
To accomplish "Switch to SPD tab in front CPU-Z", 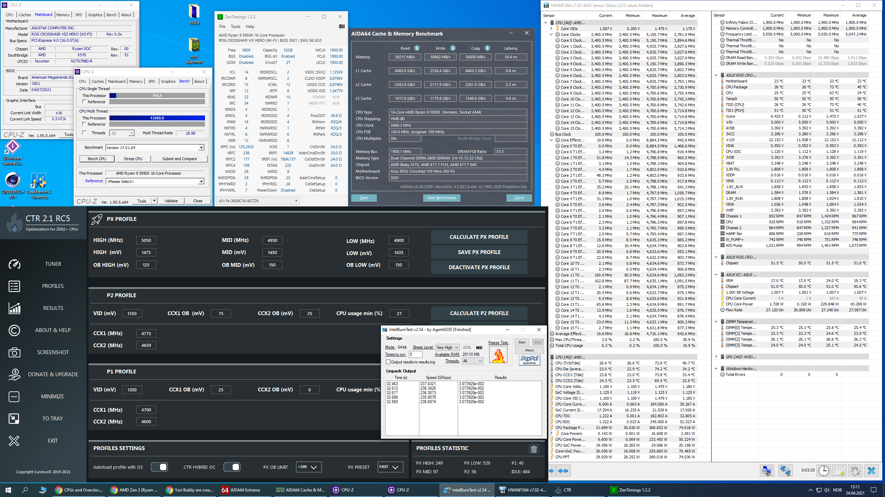I will point(151,81).
